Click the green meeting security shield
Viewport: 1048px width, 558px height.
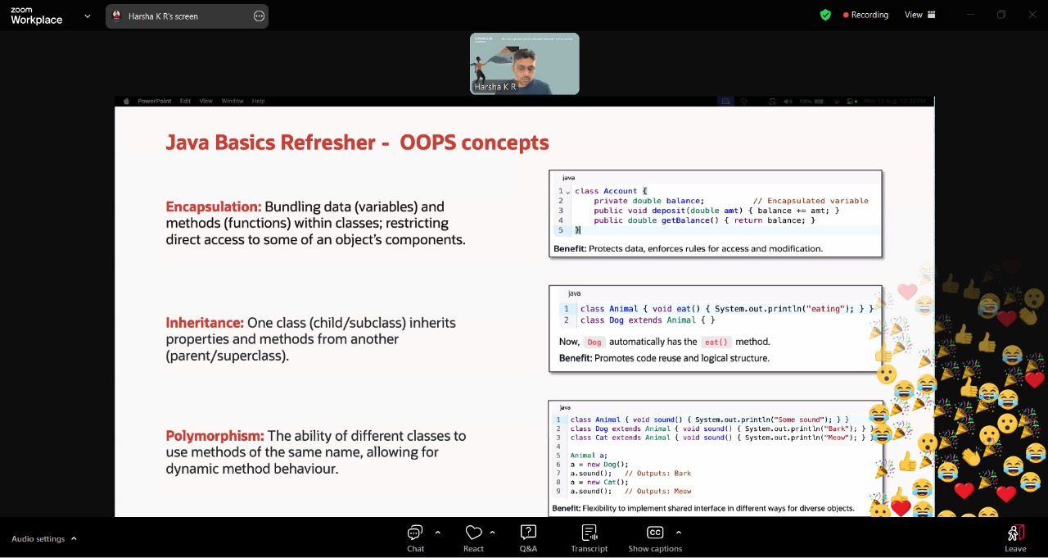pos(825,14)
